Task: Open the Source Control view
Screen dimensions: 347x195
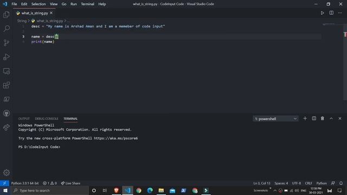Action: (7, 43)
